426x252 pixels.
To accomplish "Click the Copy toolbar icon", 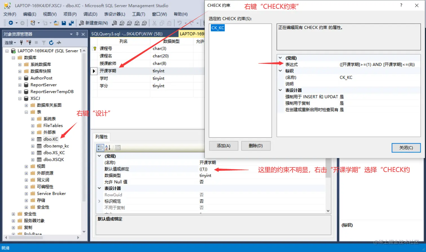I will click(x=162, y=23).
